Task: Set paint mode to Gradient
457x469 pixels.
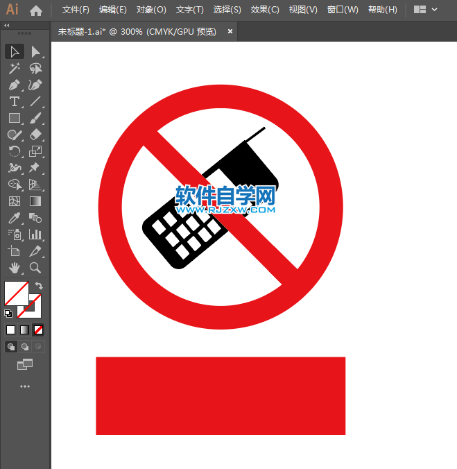Action: click(24, 330)
